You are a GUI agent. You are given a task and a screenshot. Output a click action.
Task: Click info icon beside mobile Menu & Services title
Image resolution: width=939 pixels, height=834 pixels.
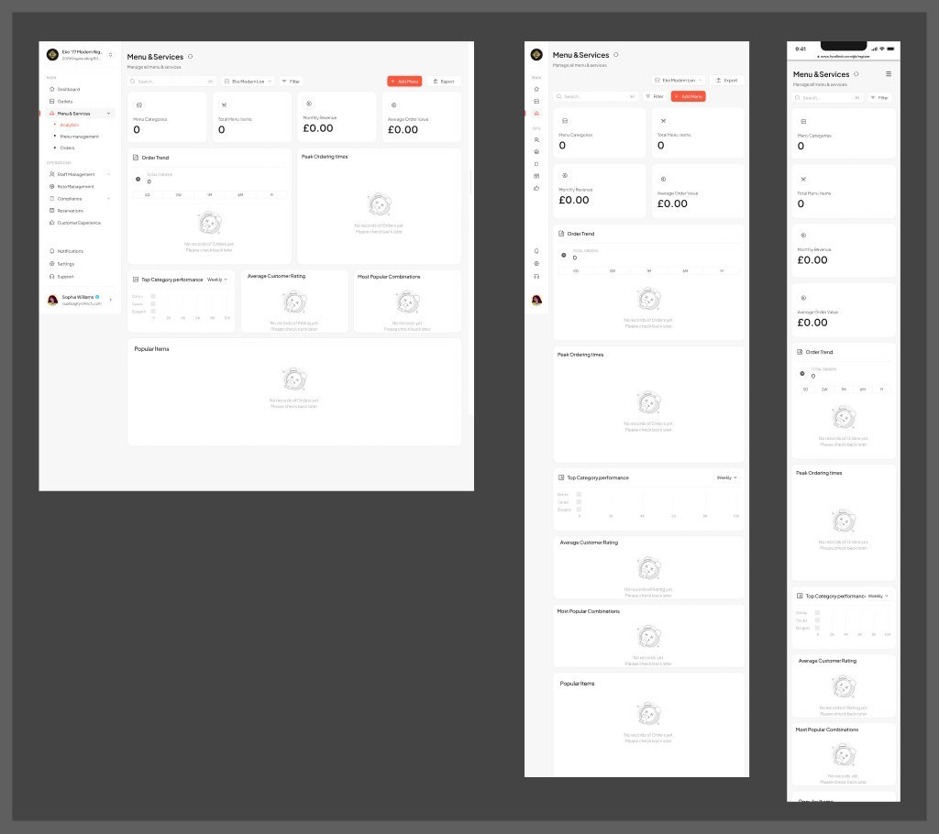tap(856, 74)
